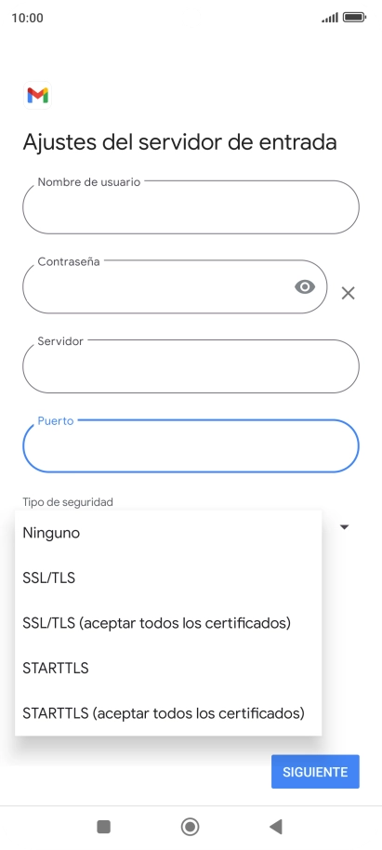Focus the Servidor input field
Image resolution: width=382 pixels, height=850 pixels.
pyautogui.click(x=191, y=366)
